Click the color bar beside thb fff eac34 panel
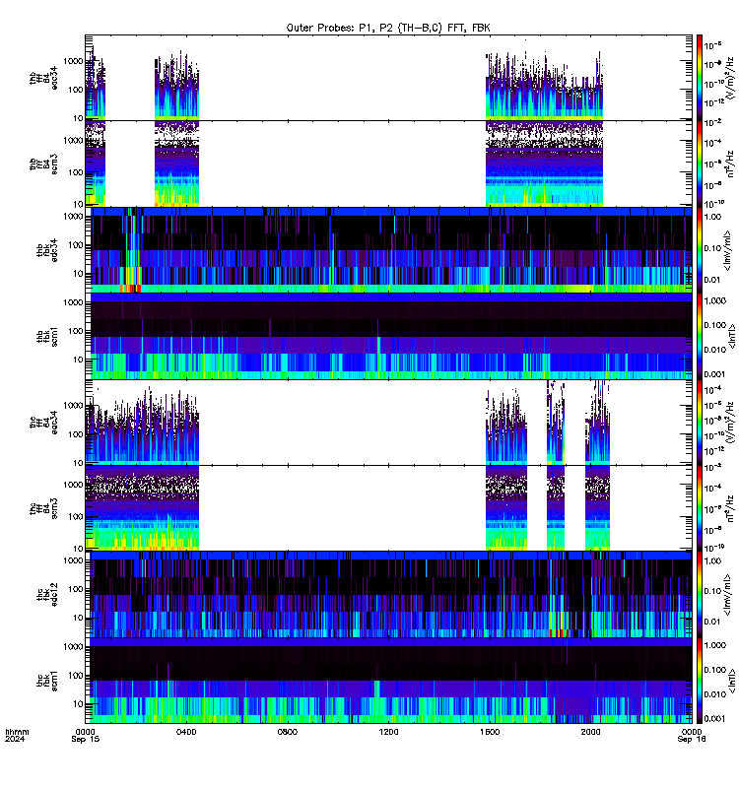 (699, 78)
